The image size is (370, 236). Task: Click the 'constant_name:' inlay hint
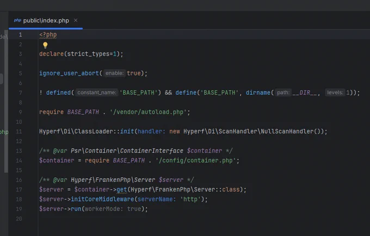pos(97,93)
